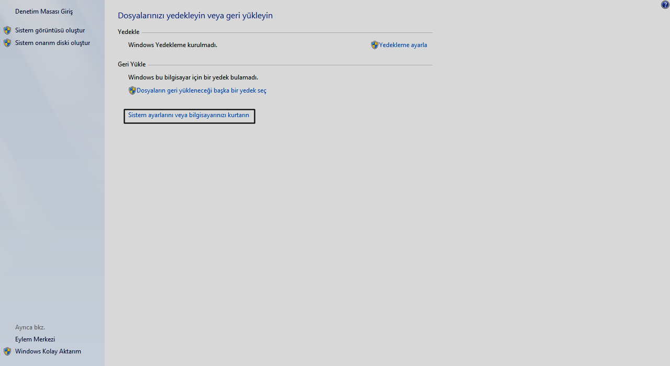Click shield icon beside Sistem görüntüsü oluştur
Viewport: 670px width, 366px height.
pos(7,30)
